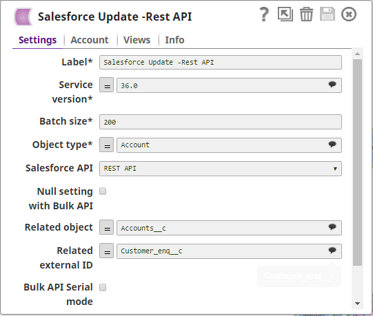This screenshot has height=316, width=373.
Task: Click the Object type field
Action: [229, 145]
